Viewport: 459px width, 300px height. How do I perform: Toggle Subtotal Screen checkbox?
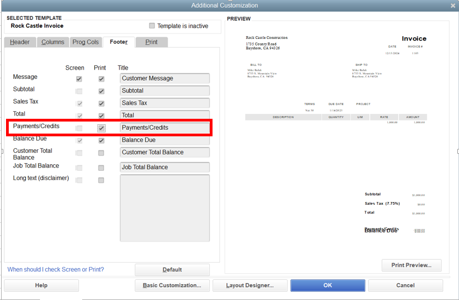(79, 91)
